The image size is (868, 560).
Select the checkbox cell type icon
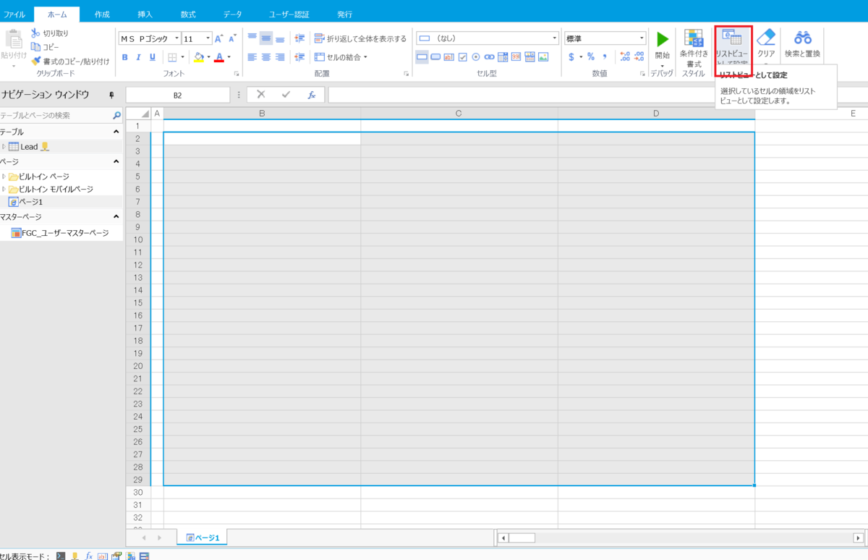click(x=463, y=57)
